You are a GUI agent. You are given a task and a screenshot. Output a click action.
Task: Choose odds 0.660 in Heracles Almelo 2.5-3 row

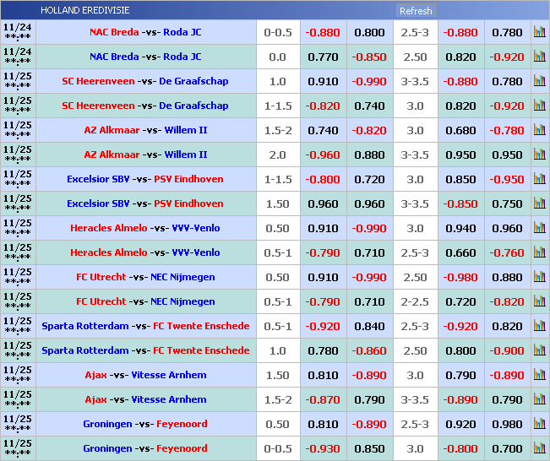coord(460,252)
